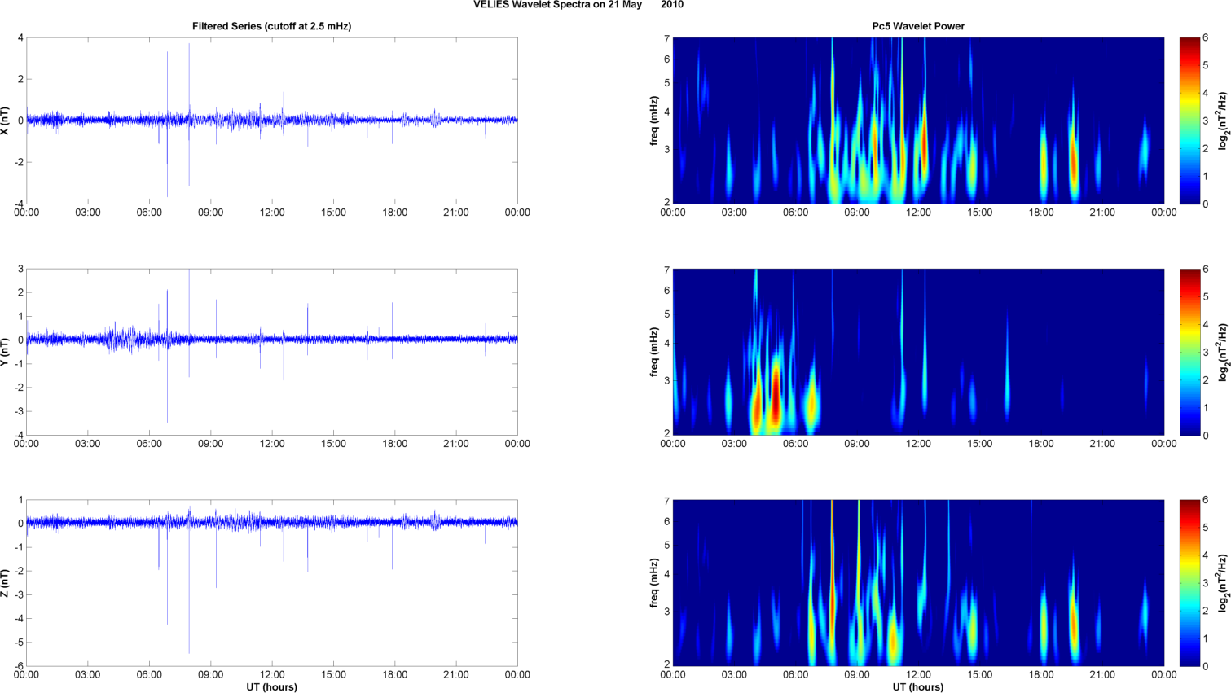The width and height of the screenshot is (1231, 693).
Task: Click the "15:00" tick under the bottom wavelet plot
Action: click(x=979, y=675)
